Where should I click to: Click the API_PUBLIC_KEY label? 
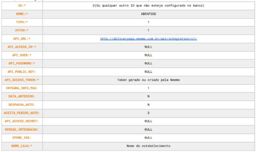[22, 72]
